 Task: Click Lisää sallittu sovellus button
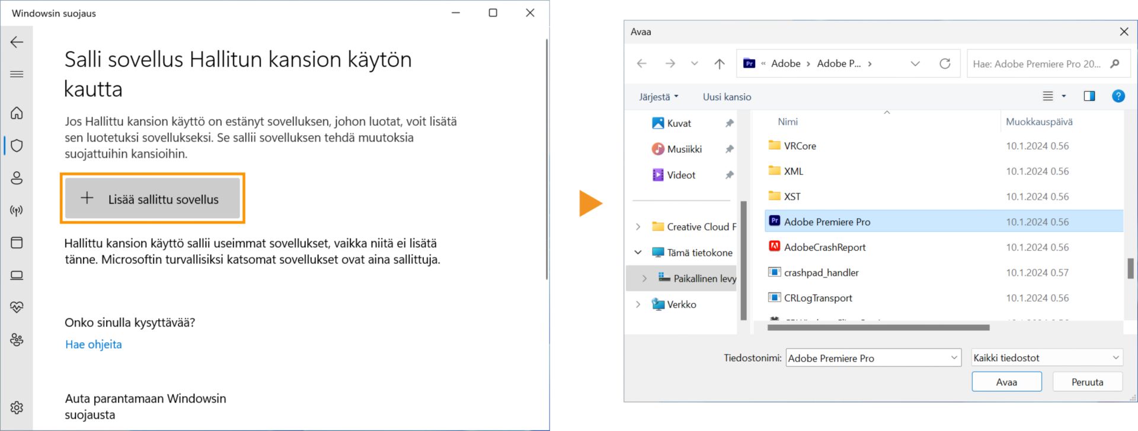(152, 199)
